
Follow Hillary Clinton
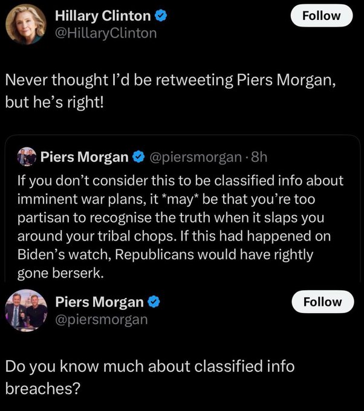(x=321, y=15)
